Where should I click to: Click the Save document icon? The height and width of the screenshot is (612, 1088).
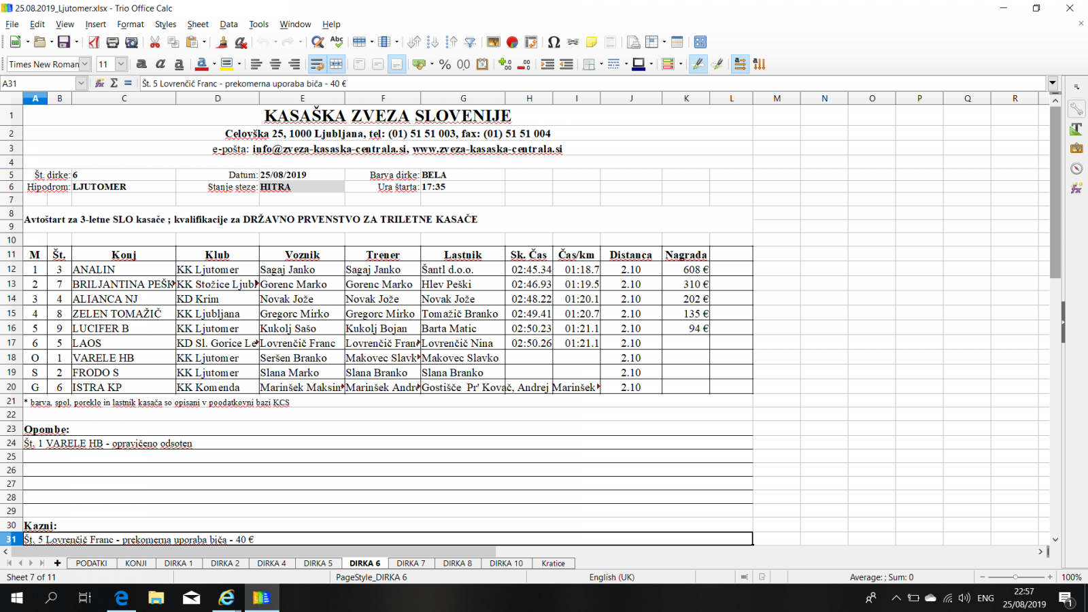tap(64, 42)
